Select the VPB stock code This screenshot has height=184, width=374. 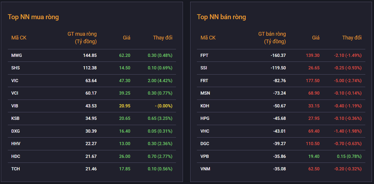pos(205,156)
